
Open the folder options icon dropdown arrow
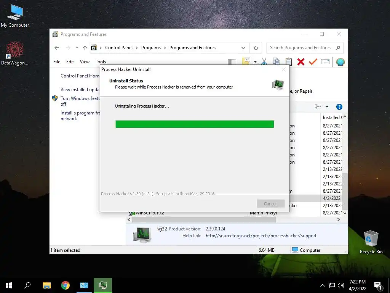point(255,62)
